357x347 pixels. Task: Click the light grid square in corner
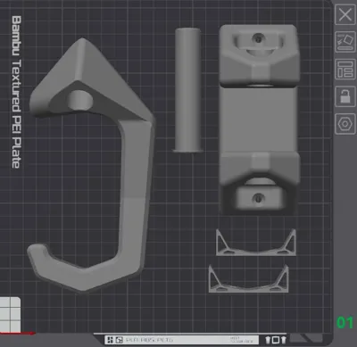10,315
